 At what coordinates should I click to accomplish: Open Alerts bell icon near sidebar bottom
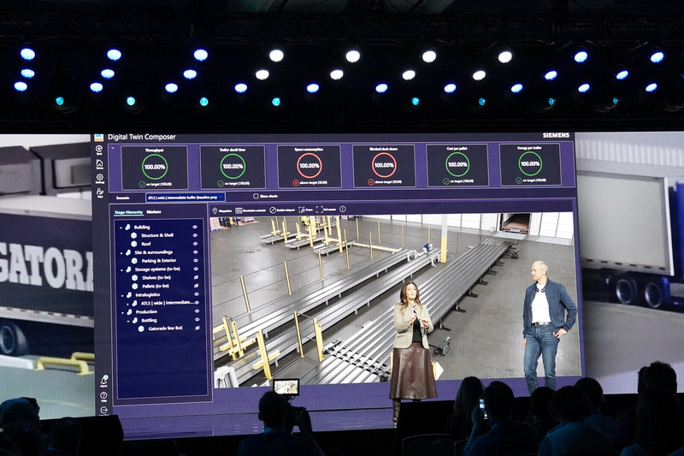103,381
